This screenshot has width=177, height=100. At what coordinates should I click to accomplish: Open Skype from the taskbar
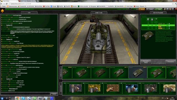(23, 98)
